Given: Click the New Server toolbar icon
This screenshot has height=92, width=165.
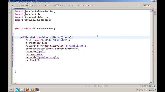Looking at the screenshot, I should coord(36,6).
